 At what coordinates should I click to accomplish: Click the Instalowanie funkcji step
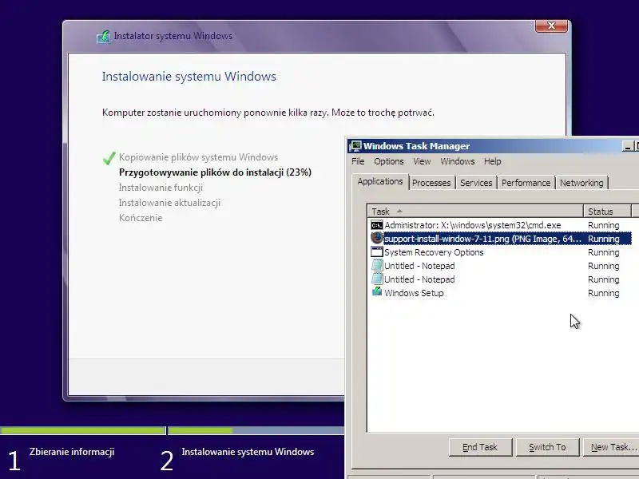click(161, 188)
